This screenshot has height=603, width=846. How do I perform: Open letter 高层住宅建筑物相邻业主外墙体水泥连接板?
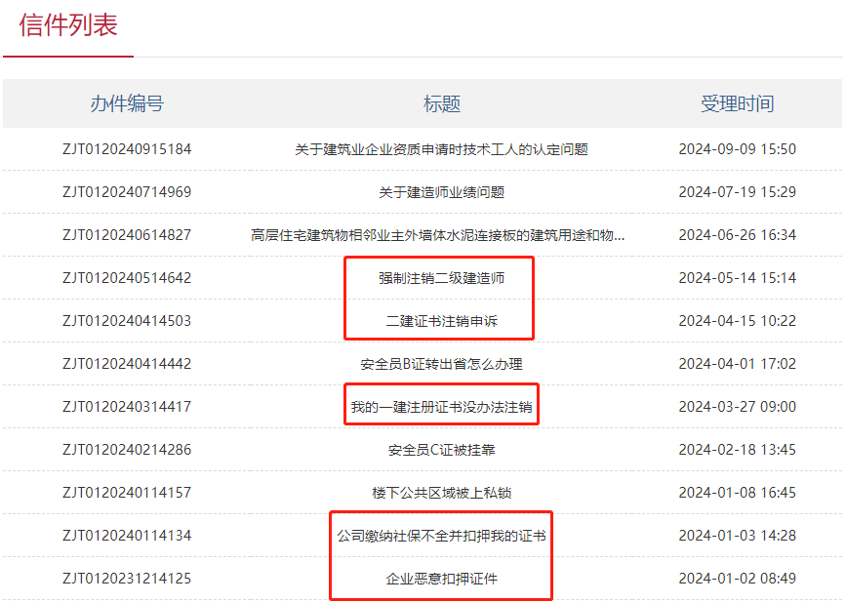[x=437, y=235]
